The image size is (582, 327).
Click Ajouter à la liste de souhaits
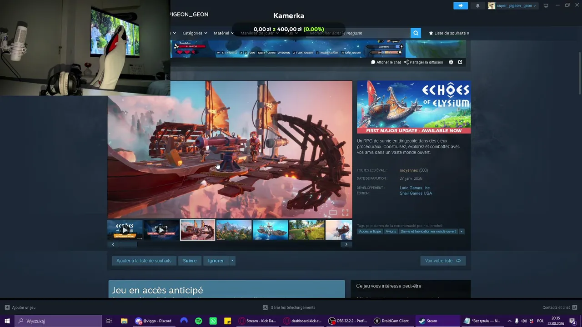144,261
